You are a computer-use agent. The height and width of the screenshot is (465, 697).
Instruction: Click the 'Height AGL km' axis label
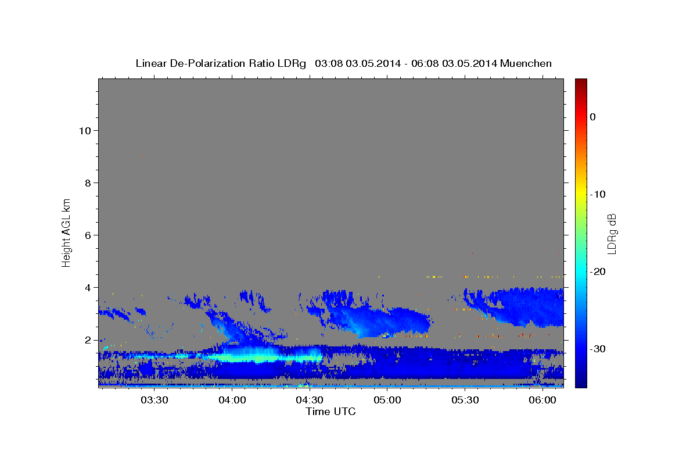[67, 232]
